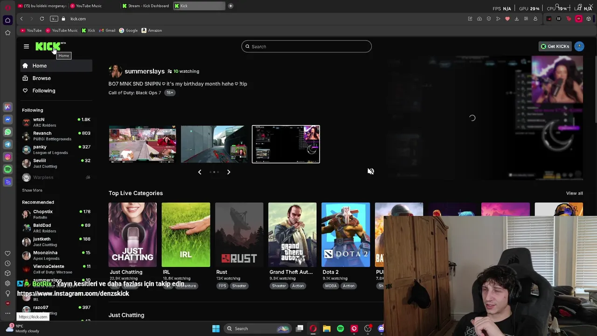
Task: Click the MOBA tag under Dota 2
Action: point(331,286)
